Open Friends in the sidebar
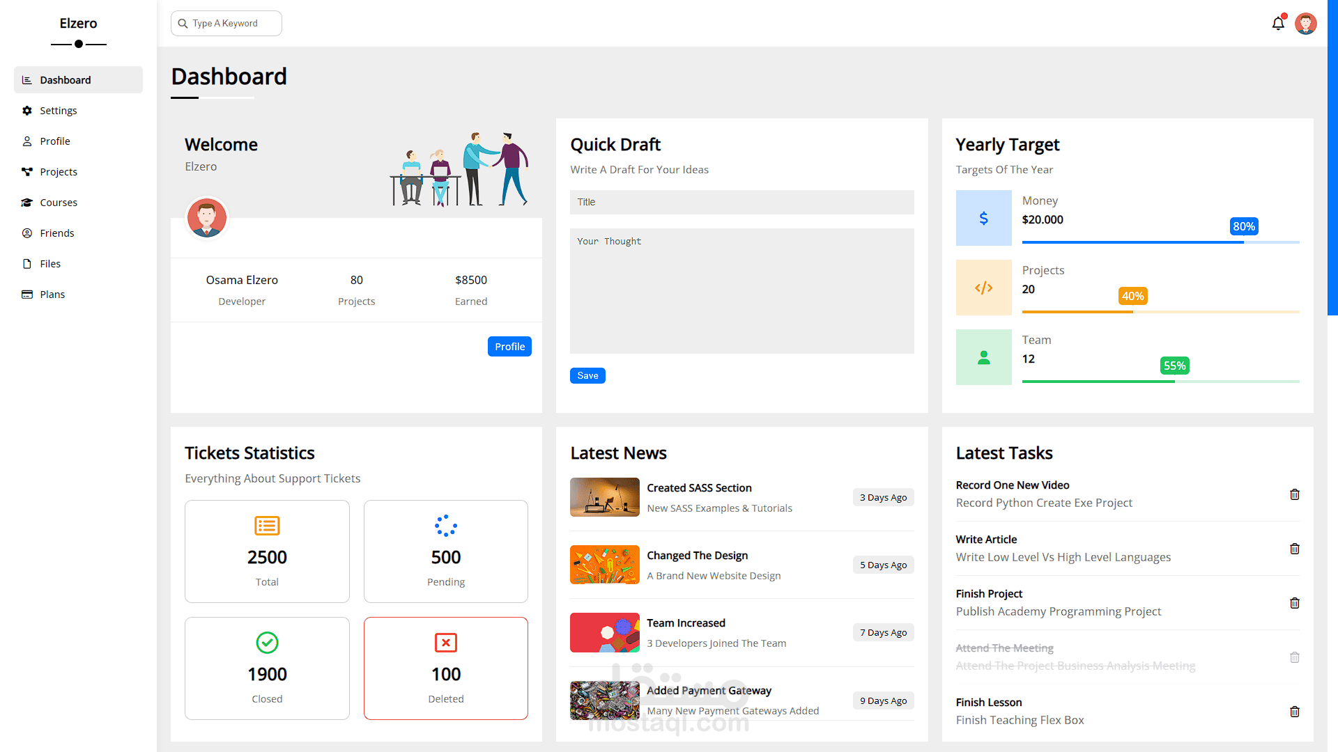Image resolution: width=1338 pixels, height=752 pixels. [78, 233]
